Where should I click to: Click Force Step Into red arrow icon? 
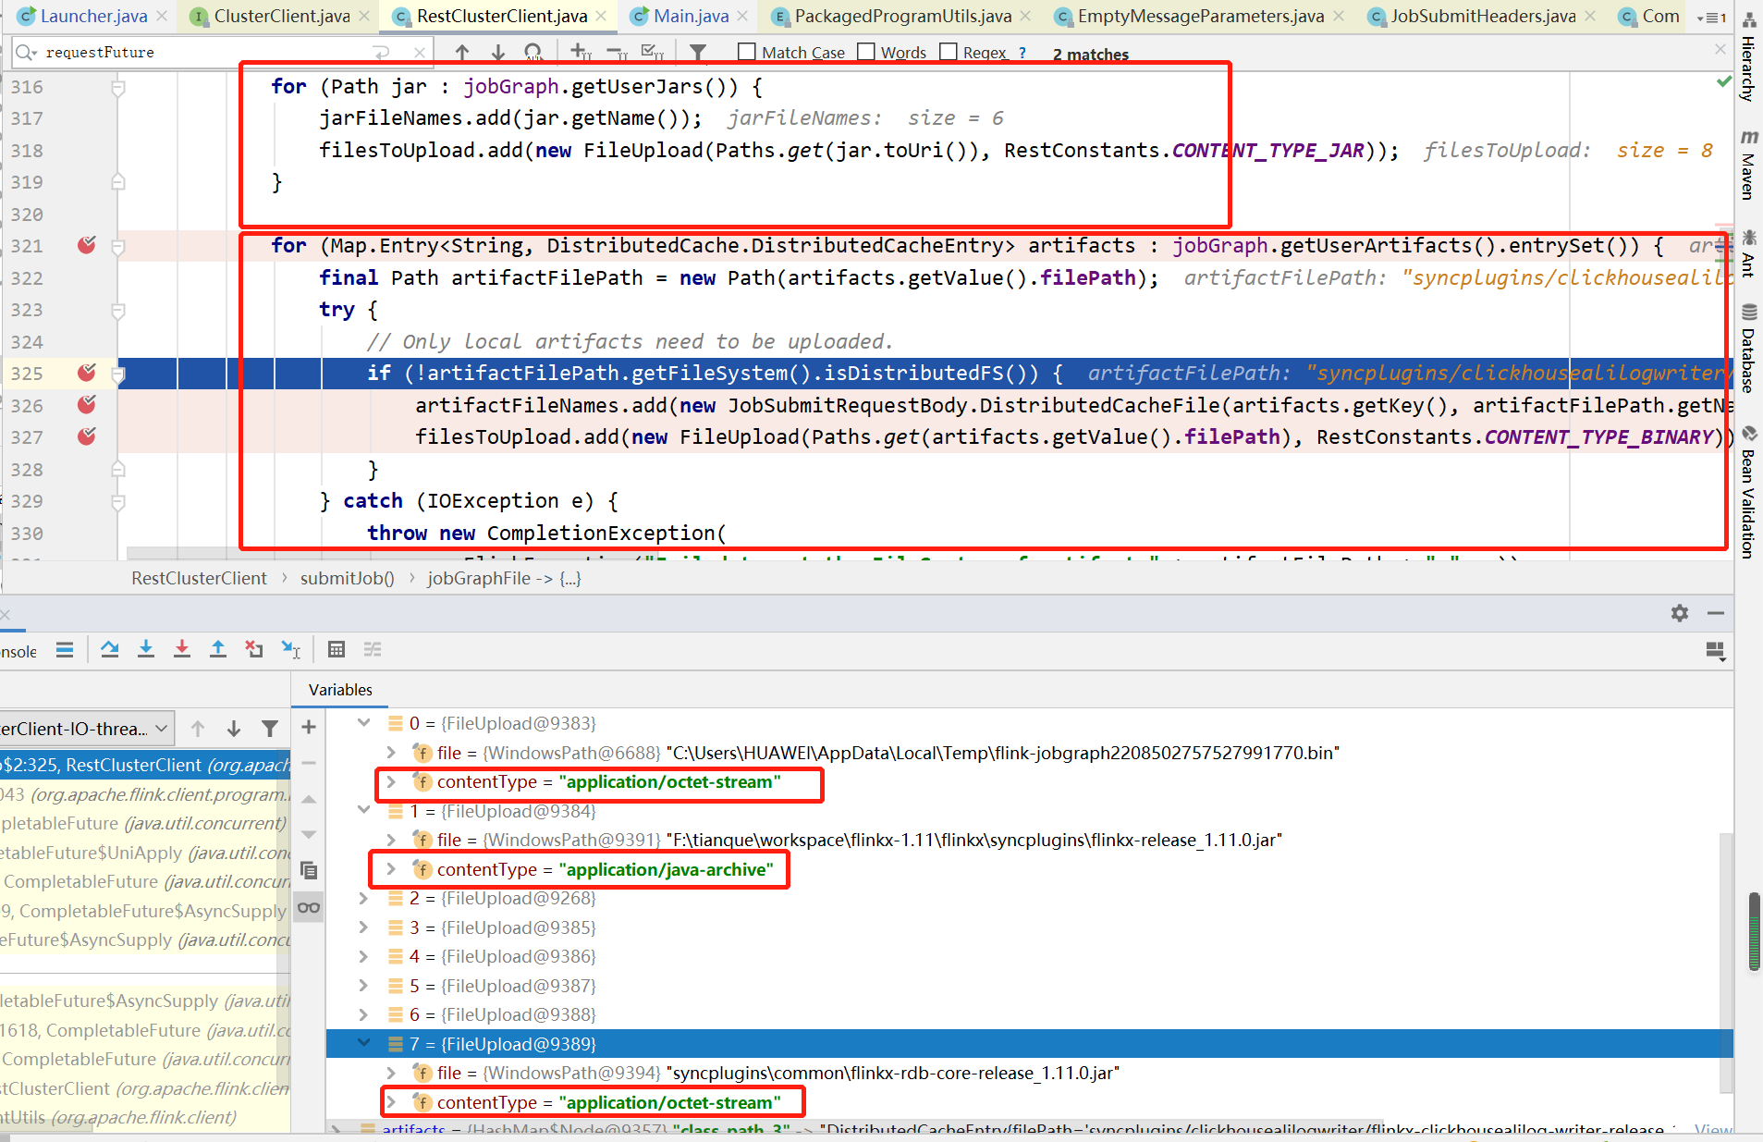(182, 649)
